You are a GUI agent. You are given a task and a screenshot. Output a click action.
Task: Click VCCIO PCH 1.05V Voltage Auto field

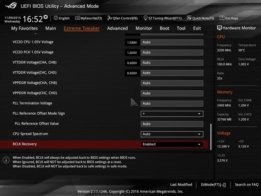172,53
